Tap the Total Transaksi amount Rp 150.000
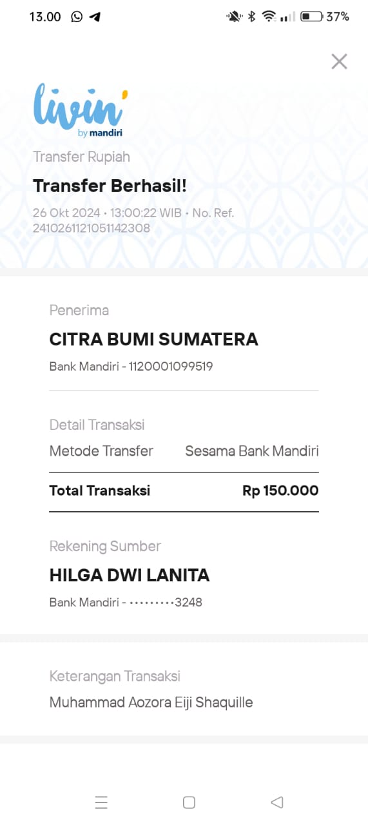Viewport: 368px width, 825px height. (280, 490)
